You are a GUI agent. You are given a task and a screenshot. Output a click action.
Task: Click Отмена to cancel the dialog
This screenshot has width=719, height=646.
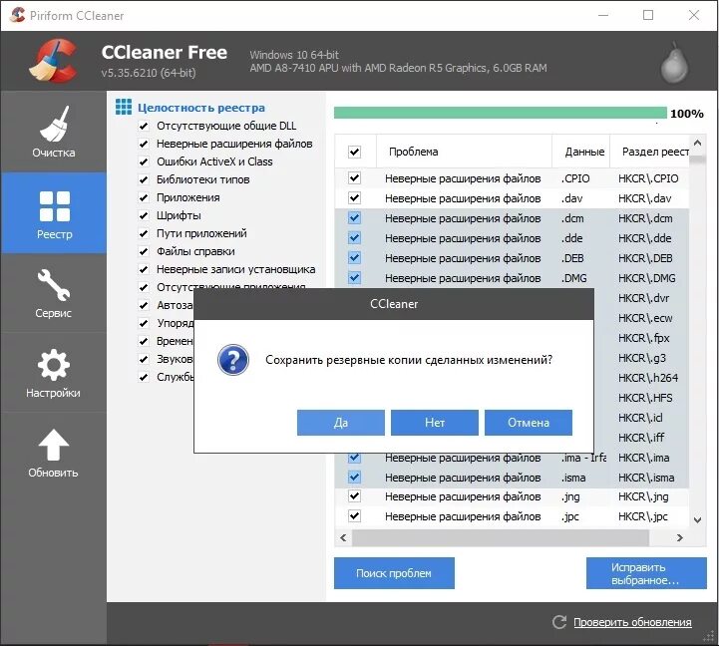tap(529, 423)
